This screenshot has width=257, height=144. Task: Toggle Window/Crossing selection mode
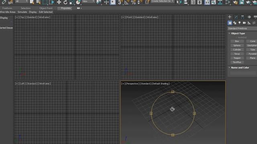[52, 2]
